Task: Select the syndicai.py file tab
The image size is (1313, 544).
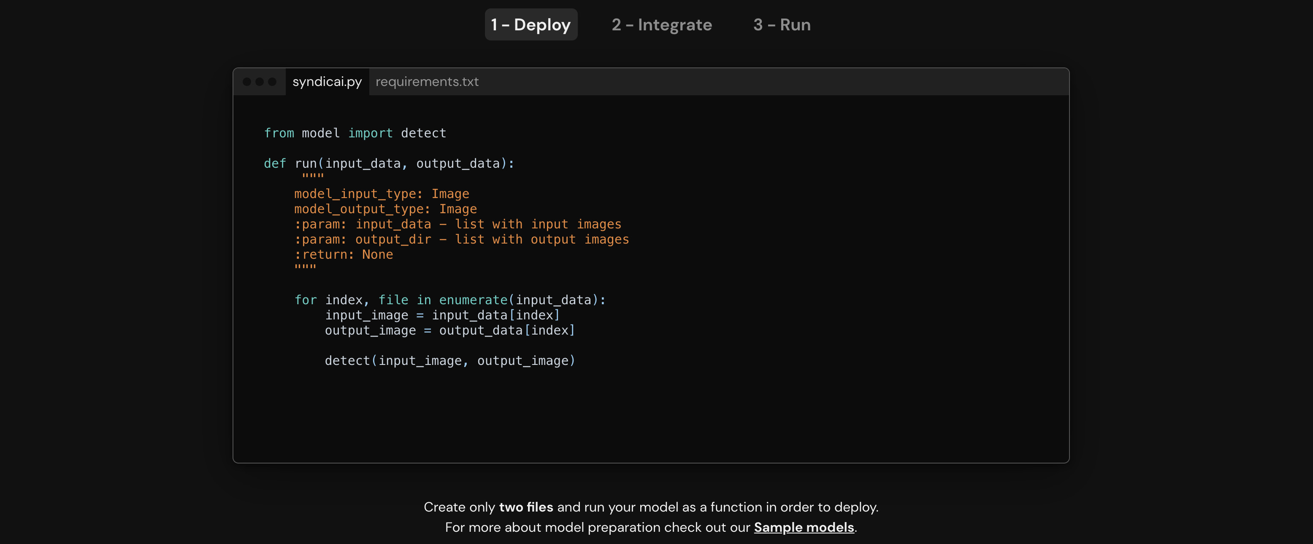Action: pos(327,81)
